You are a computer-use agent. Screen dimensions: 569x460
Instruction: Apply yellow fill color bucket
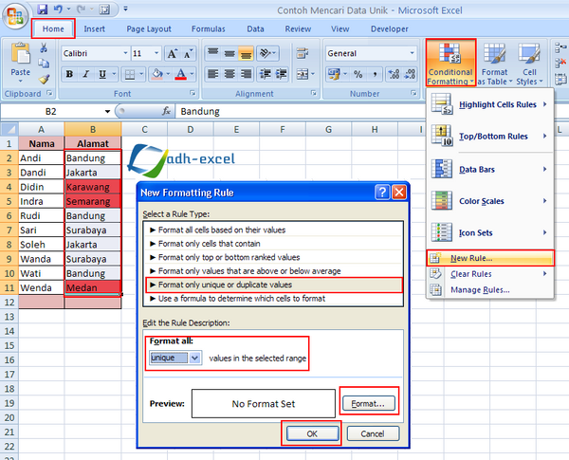(x=157, y=74)
